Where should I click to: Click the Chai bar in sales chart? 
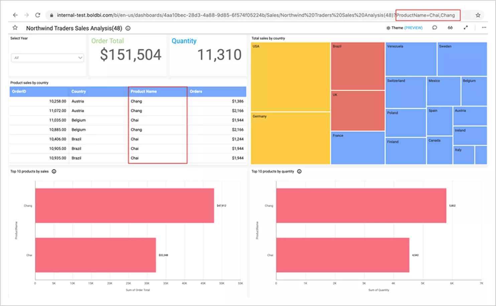pyautogui.click(x=96, y=255)
